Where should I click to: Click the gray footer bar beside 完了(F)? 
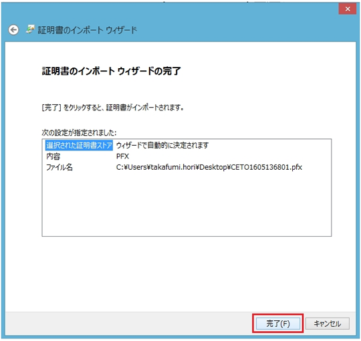129,324
